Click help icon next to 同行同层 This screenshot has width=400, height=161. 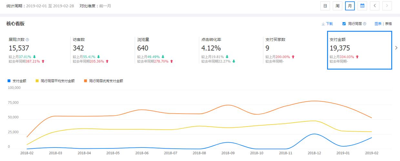click(364, 24)
